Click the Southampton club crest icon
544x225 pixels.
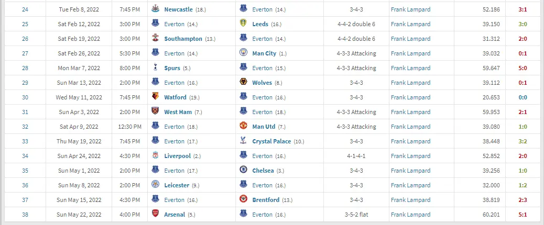pyautogui.click(x=155, y=39)
